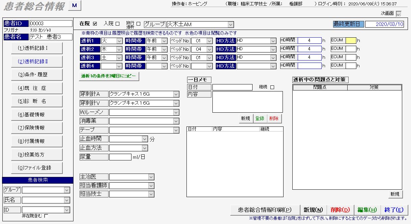Click the 新規(N) button
This screenshot has height=224, width=411.
[313, 210]
